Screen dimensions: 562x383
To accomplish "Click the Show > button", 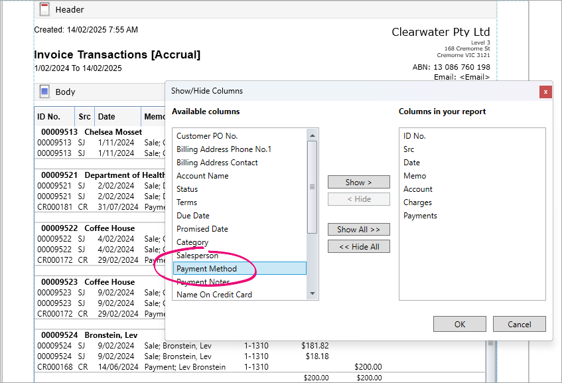I will 358,182.
